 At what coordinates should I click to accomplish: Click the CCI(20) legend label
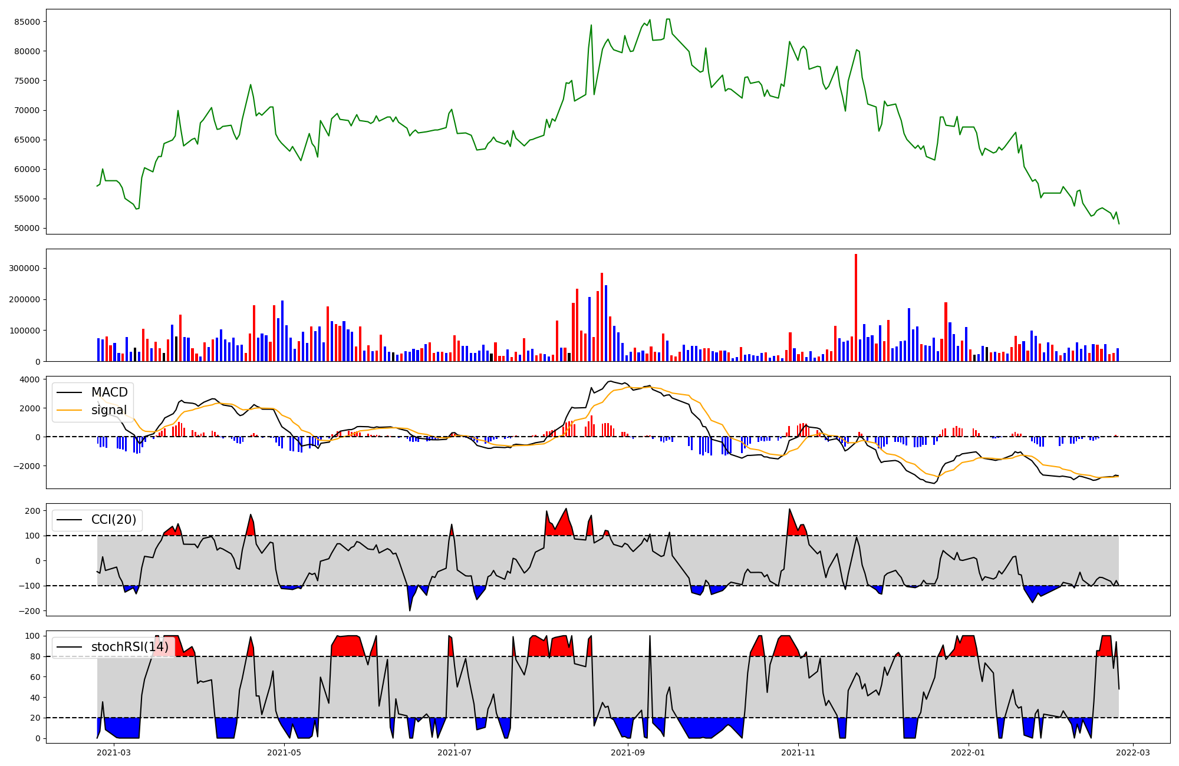113,520
